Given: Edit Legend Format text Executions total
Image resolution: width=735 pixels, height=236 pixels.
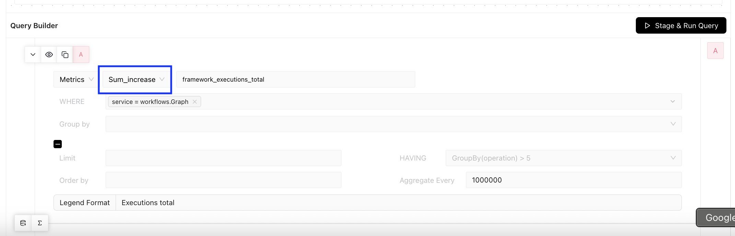Looking at the screenshot, I should (x=398, y=203).
